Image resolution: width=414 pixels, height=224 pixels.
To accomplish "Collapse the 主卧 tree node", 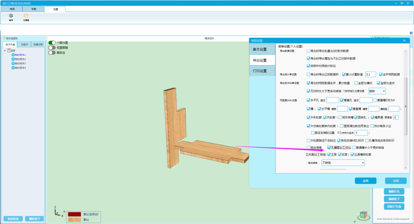I will coord(5,50).
